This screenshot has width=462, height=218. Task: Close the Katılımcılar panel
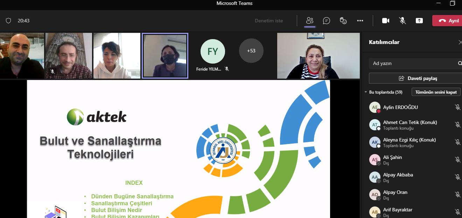tap(460, 42)
